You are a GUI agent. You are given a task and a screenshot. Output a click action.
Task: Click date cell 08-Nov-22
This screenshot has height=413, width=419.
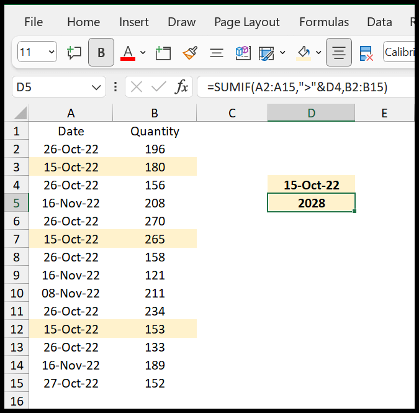(x=71, y=293)
